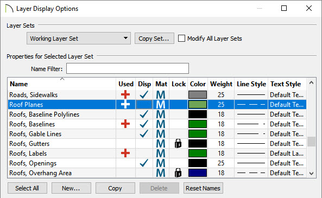The height and width of the screenshot is (198, 322).
Task: Show the Roofs, Labels layer display
Action: coord(144,154)
